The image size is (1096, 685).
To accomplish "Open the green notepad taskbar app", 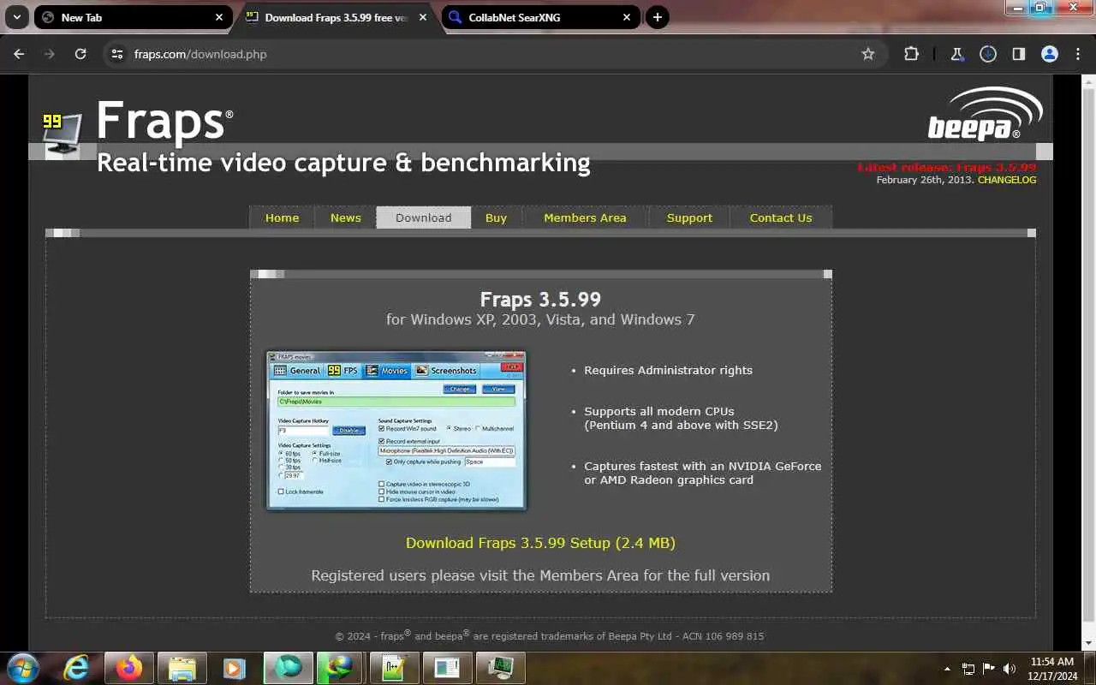I will click(394, 668).
